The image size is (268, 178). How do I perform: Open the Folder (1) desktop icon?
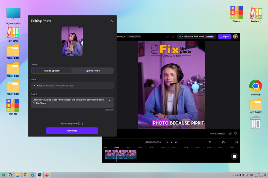click(256, 15)
